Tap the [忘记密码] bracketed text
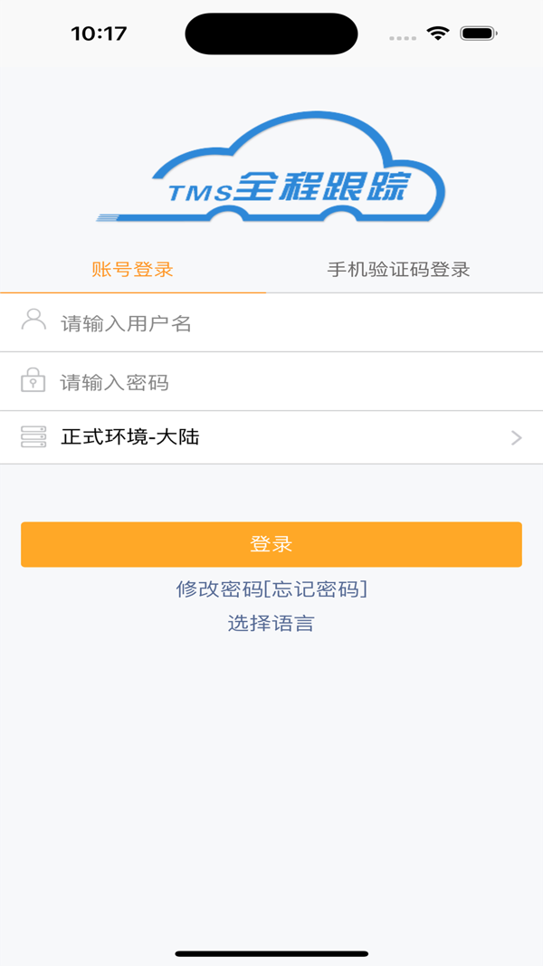543x966 pixels. point(315,589)
